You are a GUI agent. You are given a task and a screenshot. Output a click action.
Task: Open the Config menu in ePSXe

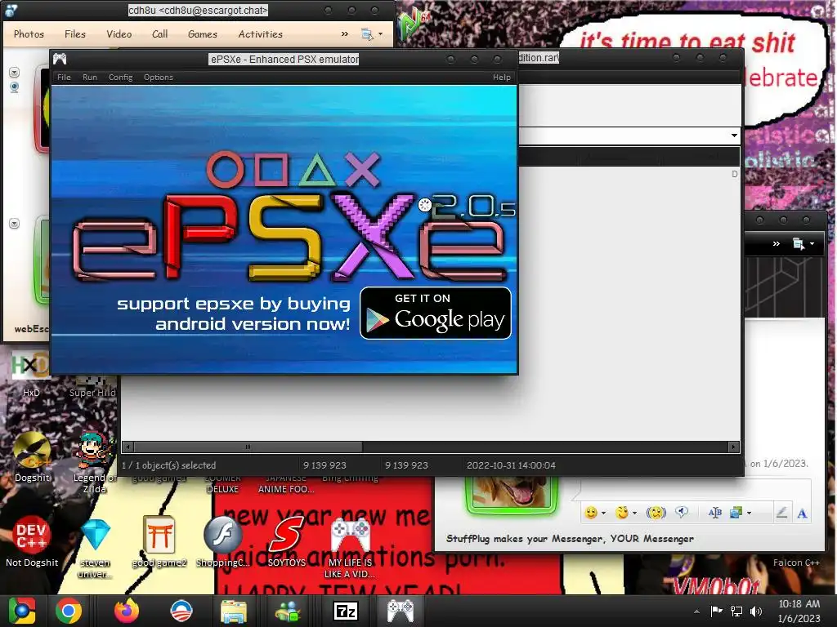pos(120,78)
